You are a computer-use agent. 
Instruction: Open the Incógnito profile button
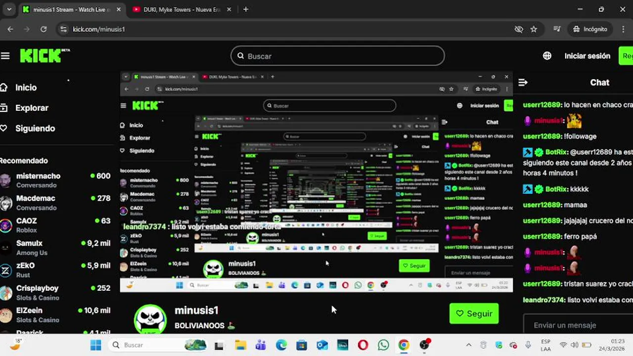[x=590, y=29]
